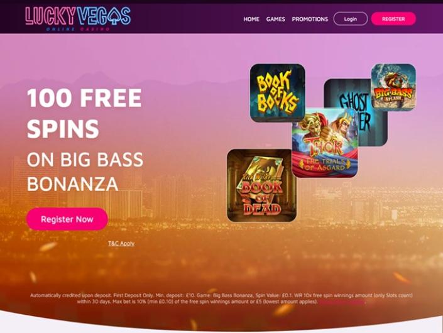Click the 'Automatically credited upon deposit' terms paragraph
The image size is (443, 333).
click(221, 298)
